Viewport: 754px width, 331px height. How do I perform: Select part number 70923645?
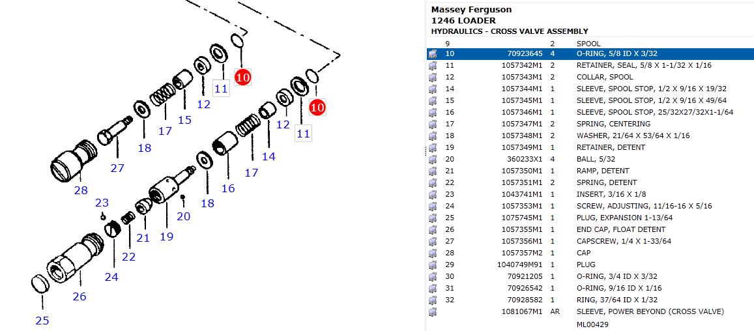coord(525,53)
